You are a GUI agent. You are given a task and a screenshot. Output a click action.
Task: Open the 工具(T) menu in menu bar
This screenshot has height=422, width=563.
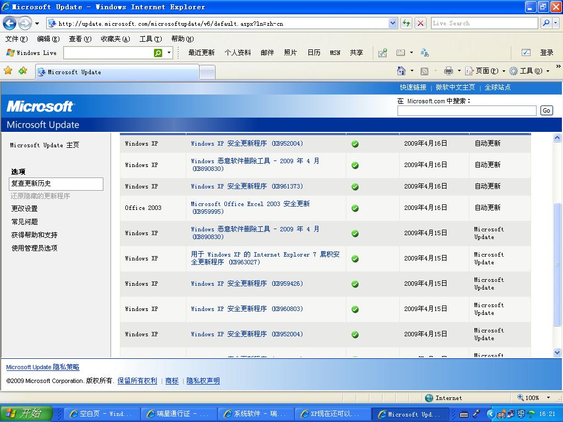click(x=151, y=39)
